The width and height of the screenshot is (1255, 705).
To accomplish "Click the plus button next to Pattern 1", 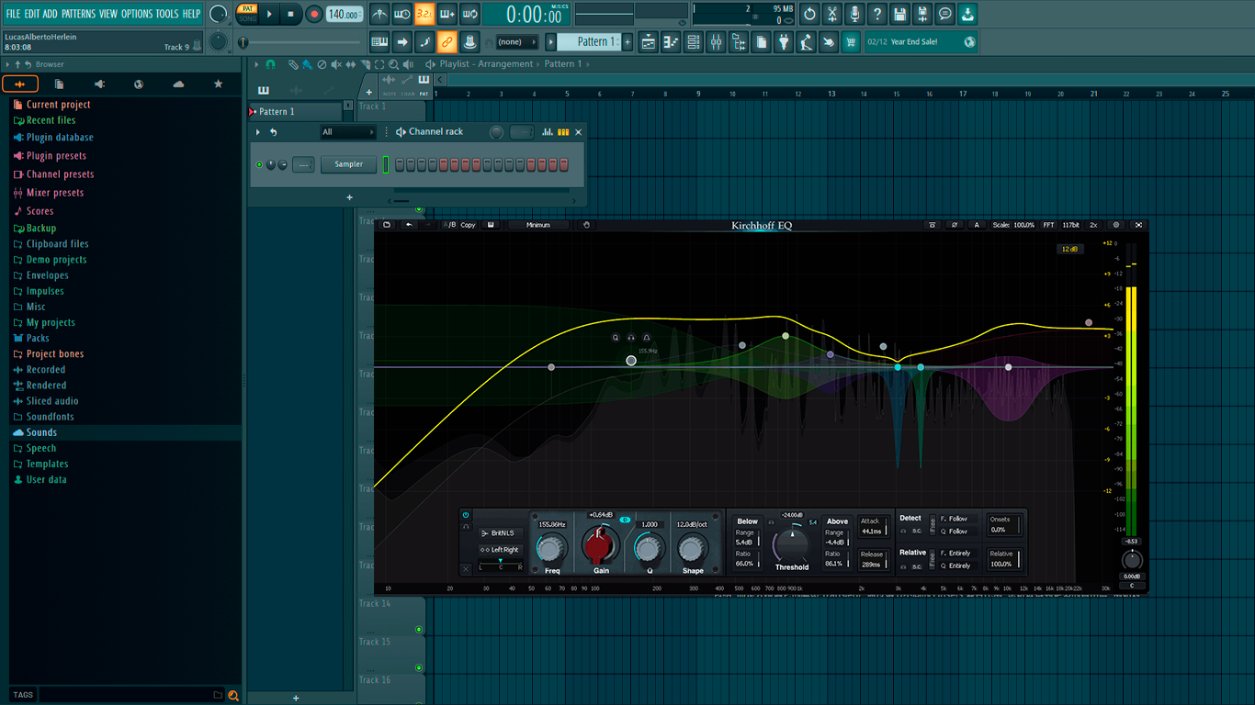I will [627, 42].
